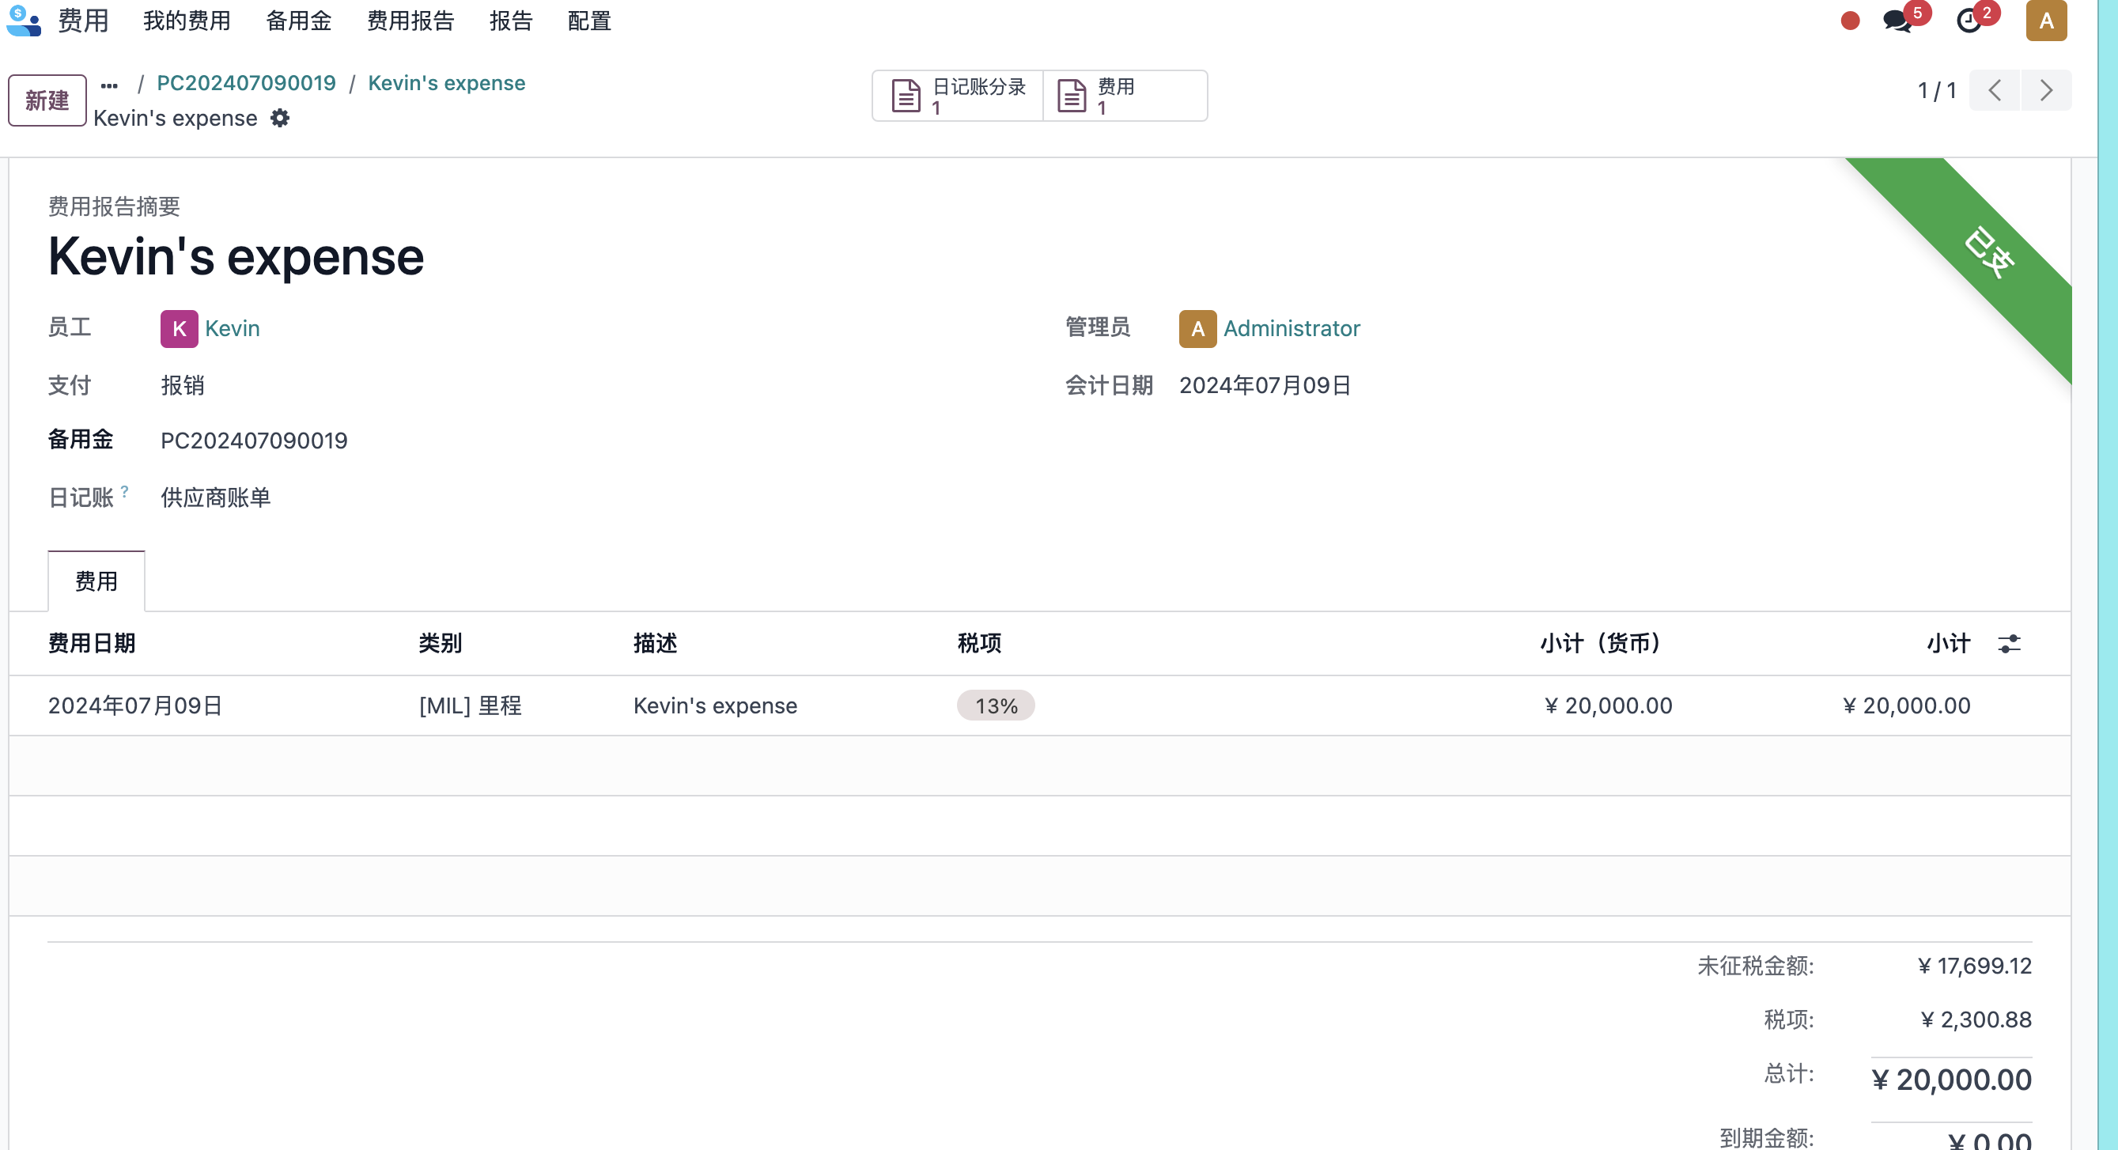Open the 日记账分录 smart button
Viewport: 2118px width, 1150px height.
click(x=959, y=96)
